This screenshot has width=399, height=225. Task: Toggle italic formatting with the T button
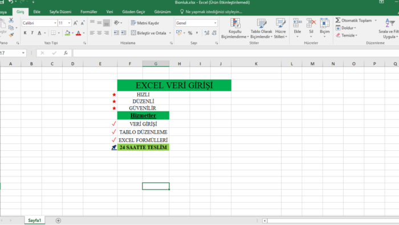coord(32,33)
